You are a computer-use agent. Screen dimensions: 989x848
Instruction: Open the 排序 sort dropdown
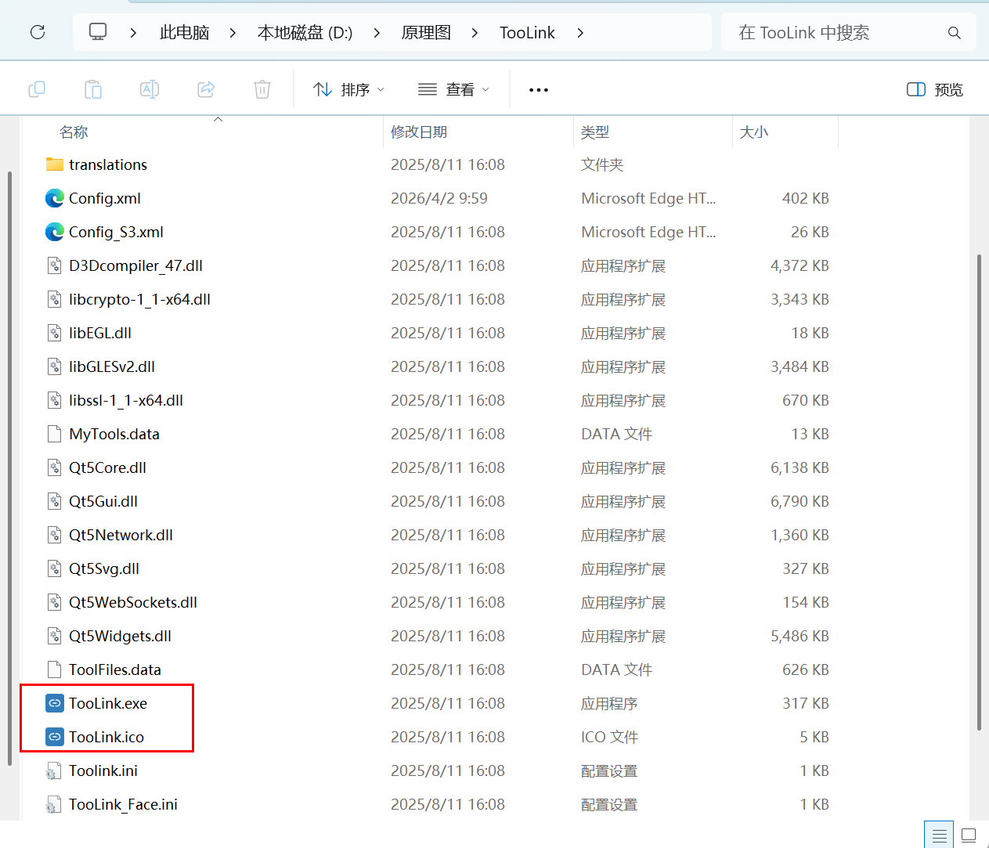pos(348,89)
